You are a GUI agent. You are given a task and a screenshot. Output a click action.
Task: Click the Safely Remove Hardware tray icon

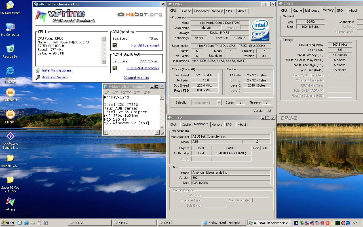pos(302,223)
